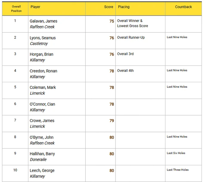Click Doneraile club under Hallihan
The height and width of the screenshot is (182, 203).
pos(38,160)
